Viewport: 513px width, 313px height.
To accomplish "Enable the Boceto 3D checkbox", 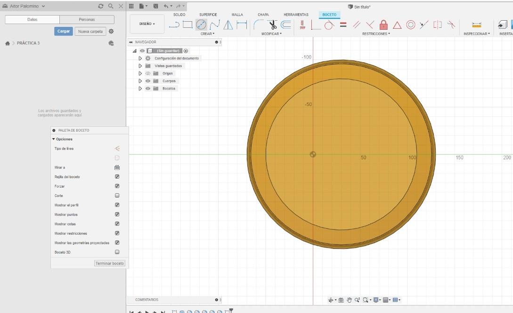I will pyautogui.click(x=117, y=252).
